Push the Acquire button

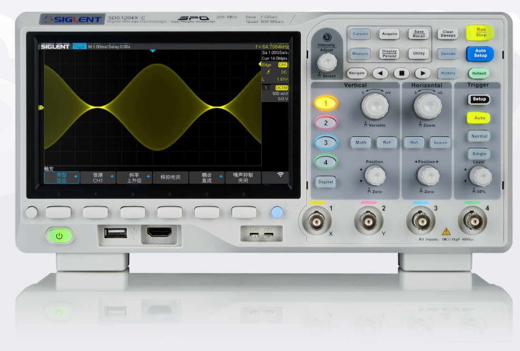[x=389, y=34]
